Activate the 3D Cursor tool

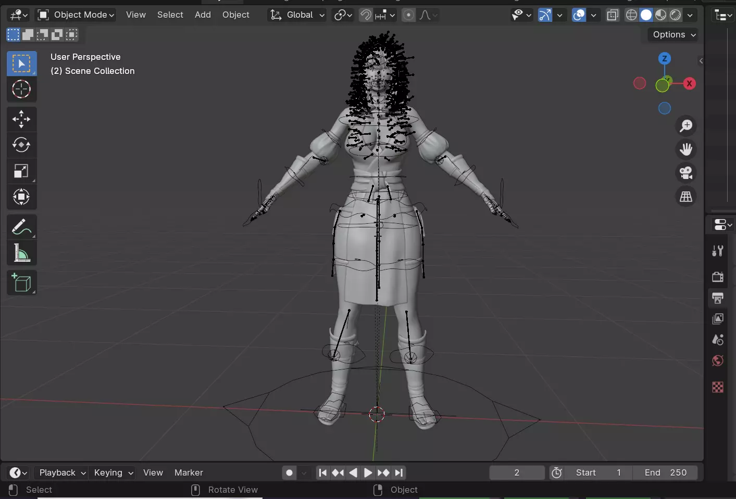21,89
